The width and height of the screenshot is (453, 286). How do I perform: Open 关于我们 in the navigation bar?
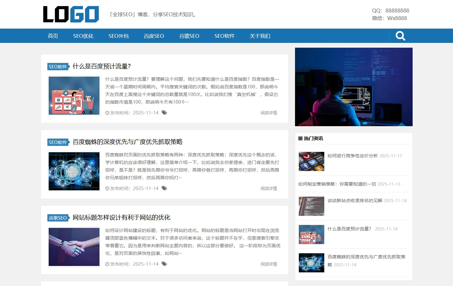260,36
